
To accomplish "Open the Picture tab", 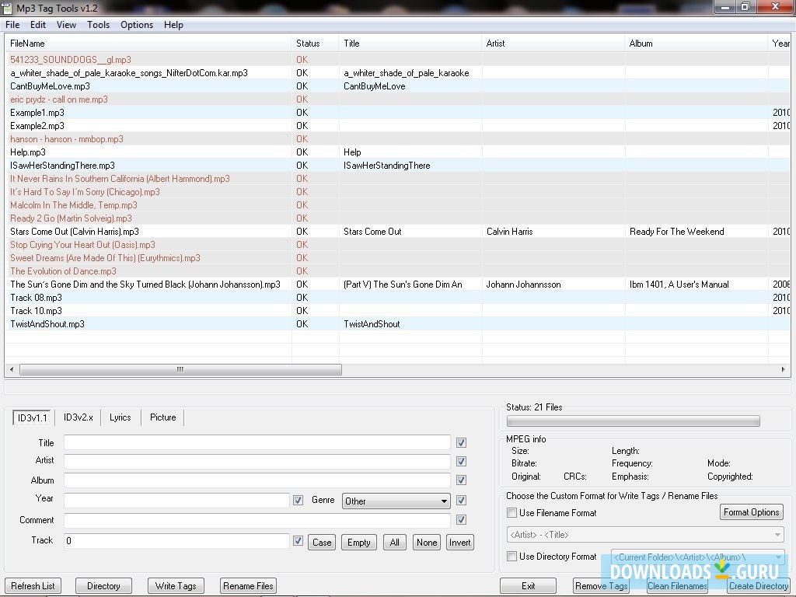I will pyautogui.click(x=163, y=417).
